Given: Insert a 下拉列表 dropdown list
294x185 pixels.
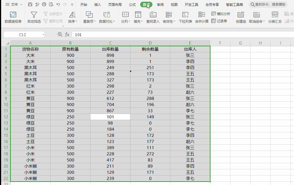Looking at the screenshot, I should tap(185, 17).
